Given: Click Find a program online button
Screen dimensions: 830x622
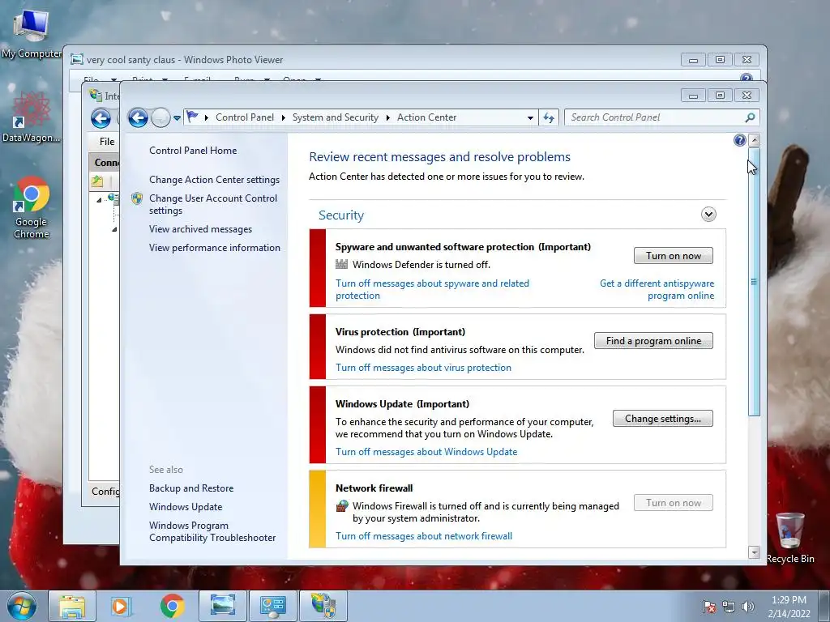Looking at the screenshot, I should 653,341.
